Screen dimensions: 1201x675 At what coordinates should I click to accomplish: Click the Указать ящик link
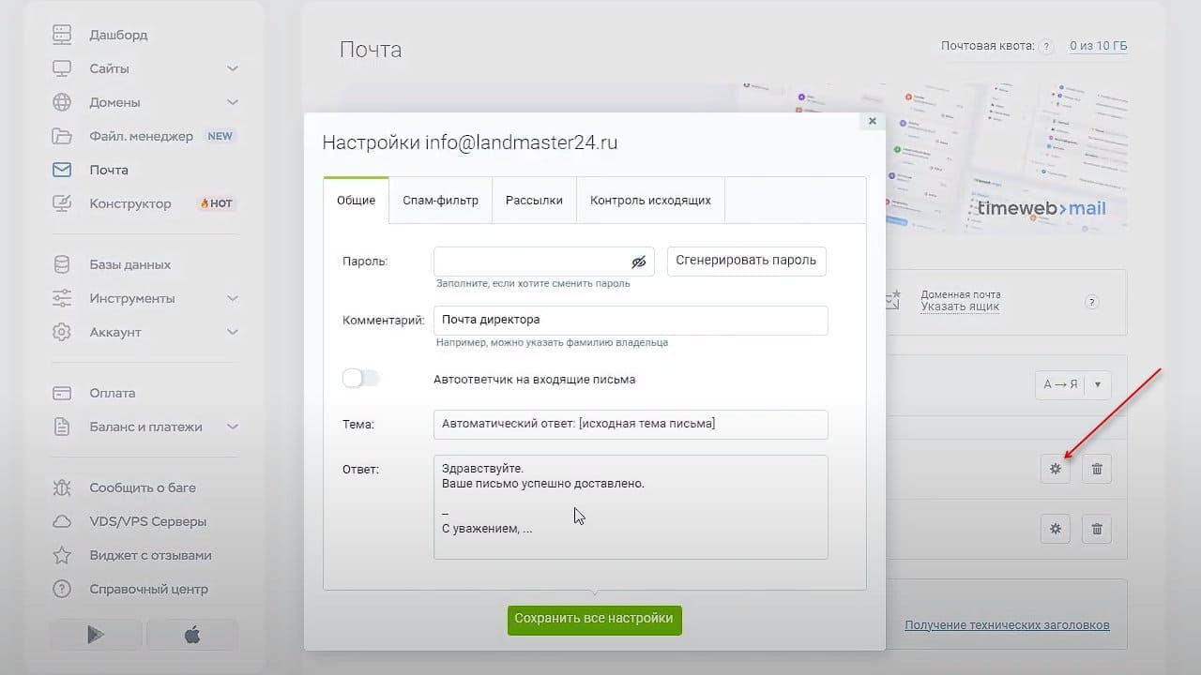tap(960, 307)
